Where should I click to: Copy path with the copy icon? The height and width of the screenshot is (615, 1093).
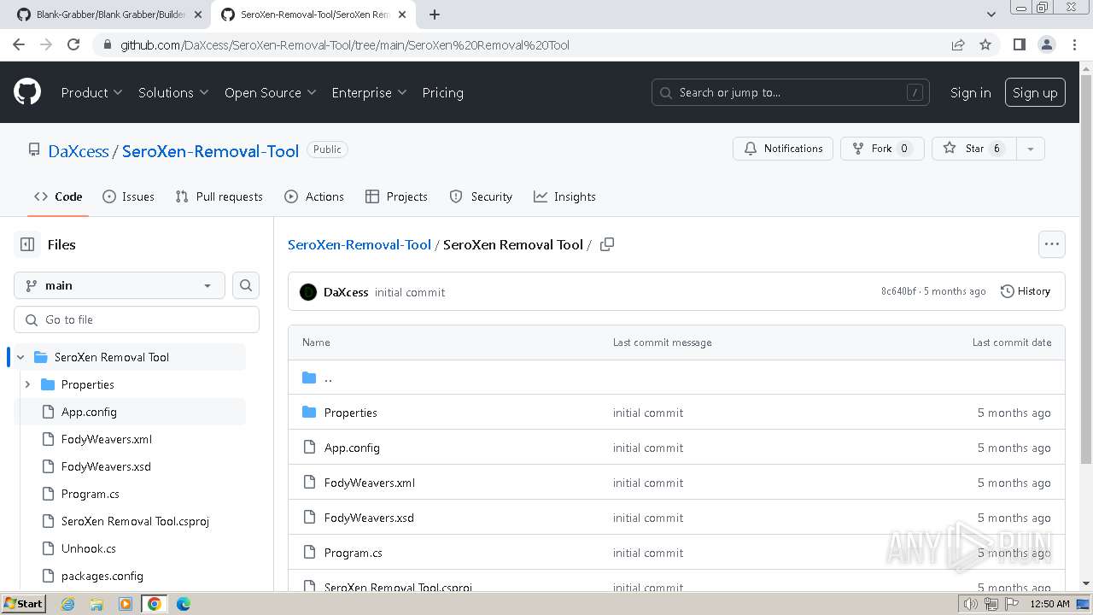(x=607, y=244)
